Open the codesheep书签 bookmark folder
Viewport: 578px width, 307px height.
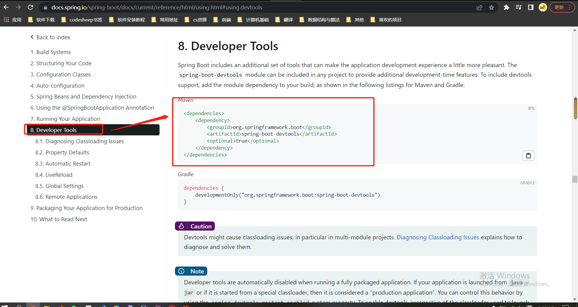(82, 20)
